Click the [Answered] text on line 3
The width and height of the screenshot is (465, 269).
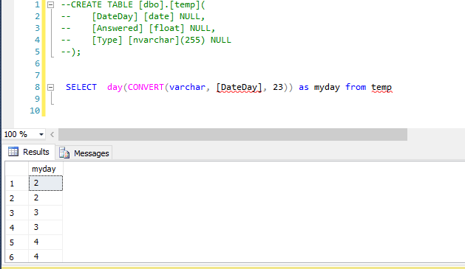click(x=118, y=29)
